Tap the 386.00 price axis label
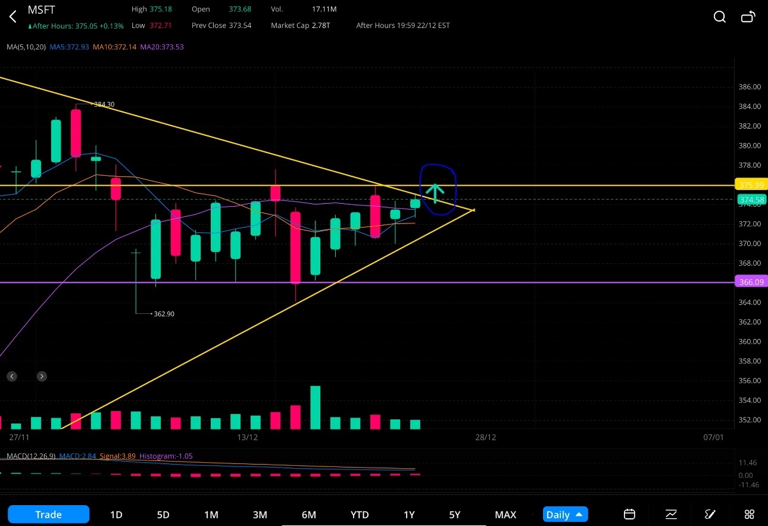This screenshot has width=768, height=526. coord(750,87)
